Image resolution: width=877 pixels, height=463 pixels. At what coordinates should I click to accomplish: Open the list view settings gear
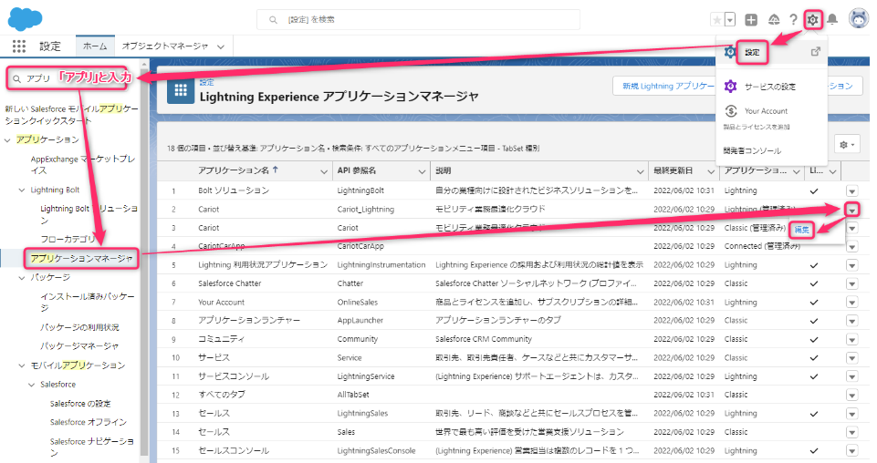pos(848,145)
